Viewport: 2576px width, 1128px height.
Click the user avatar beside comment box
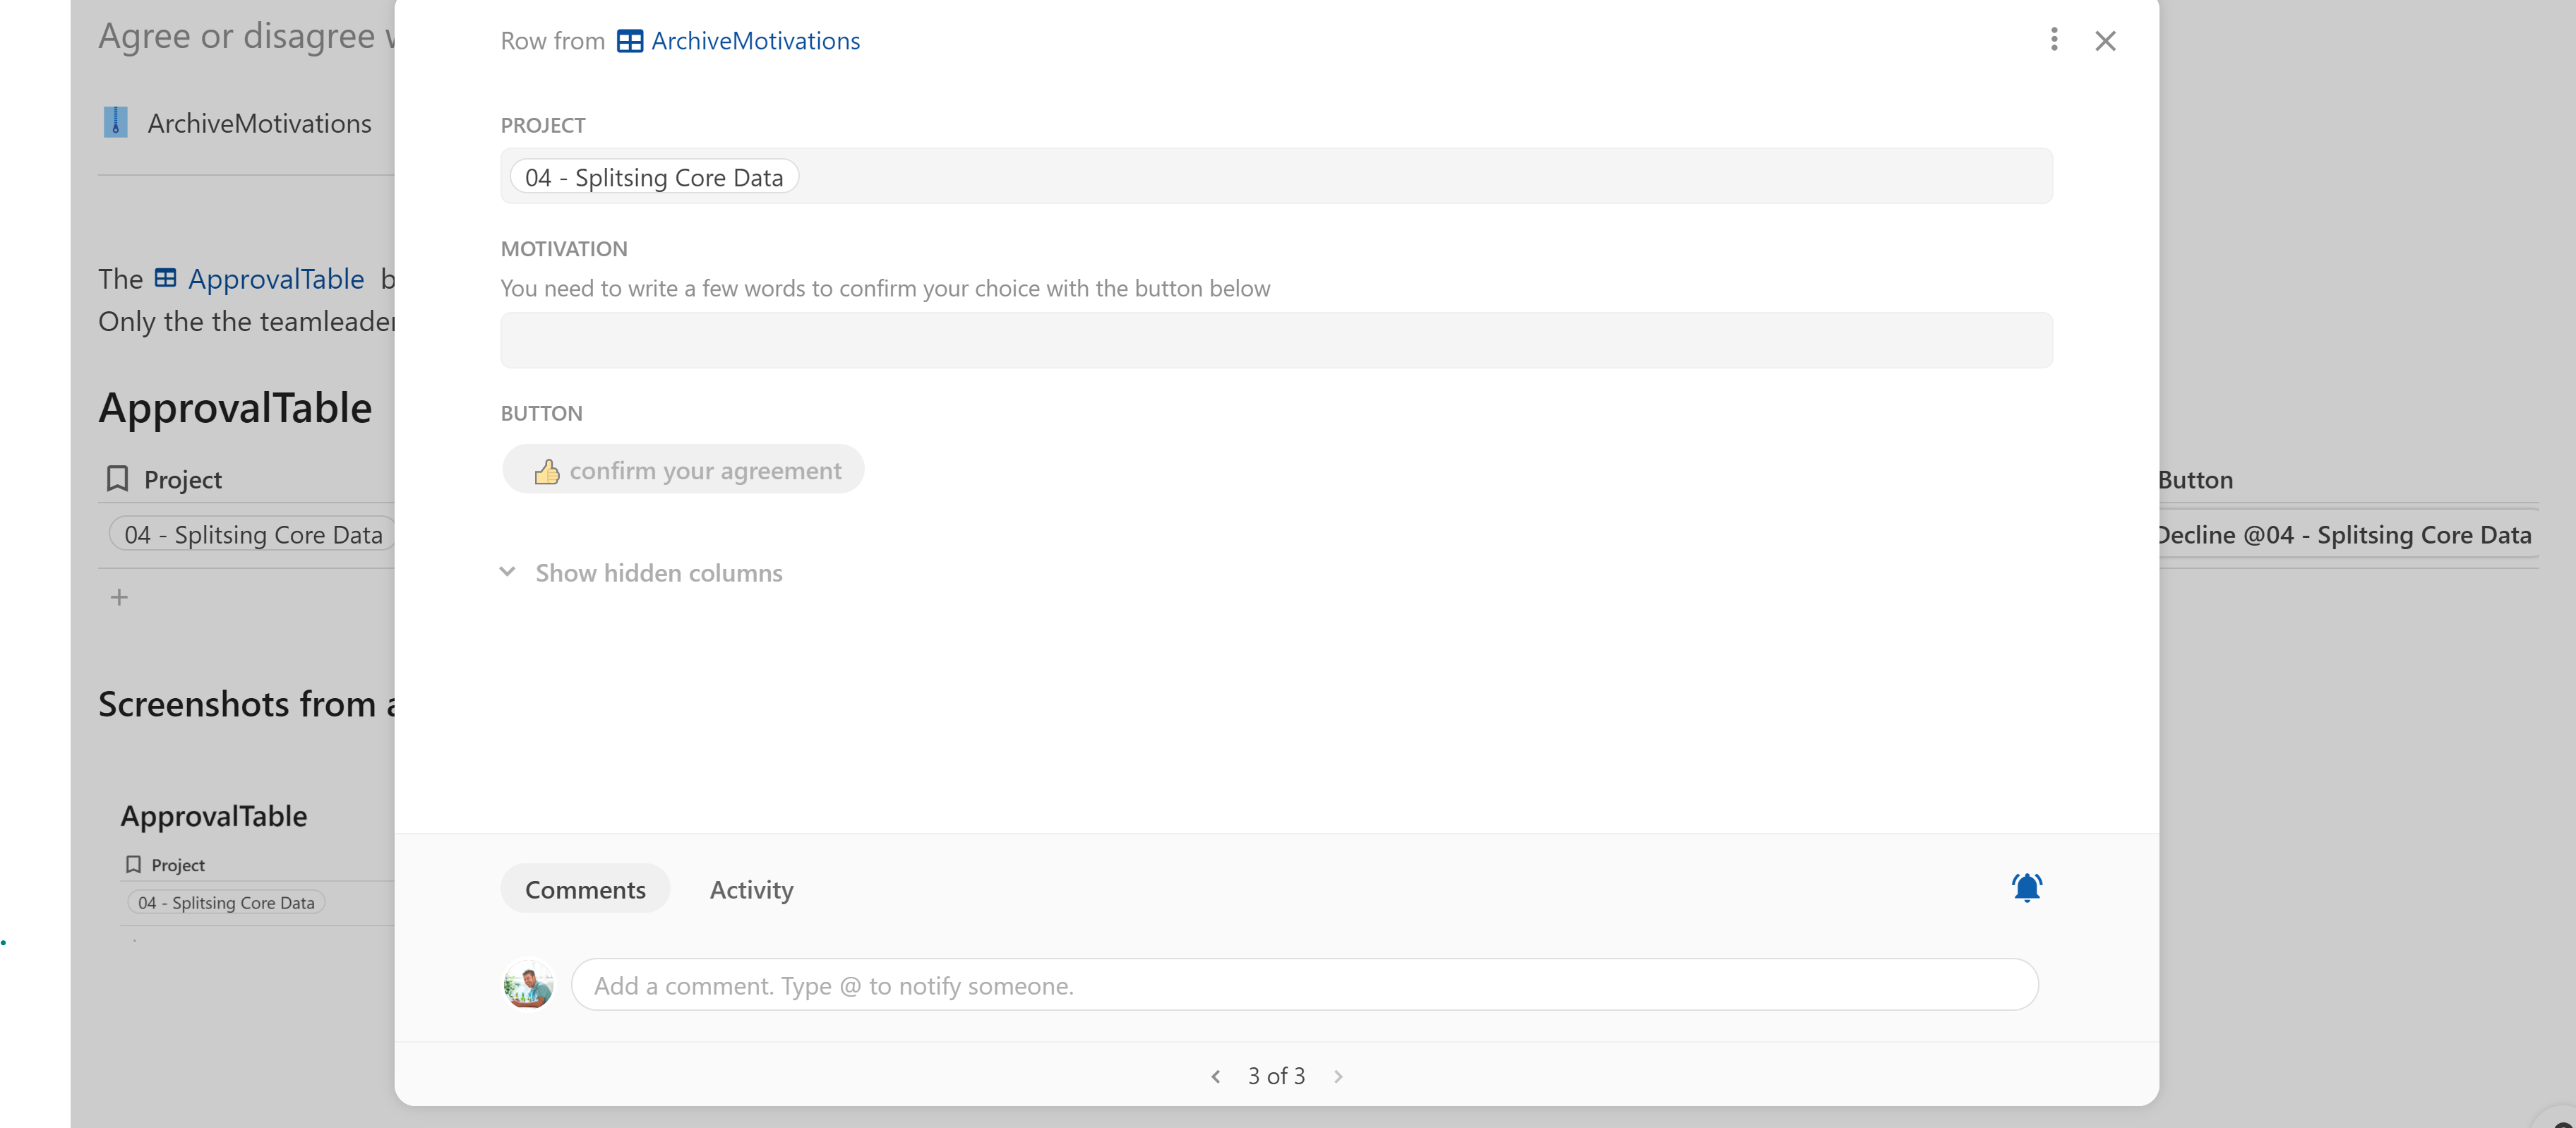click(x=528, y=985)
